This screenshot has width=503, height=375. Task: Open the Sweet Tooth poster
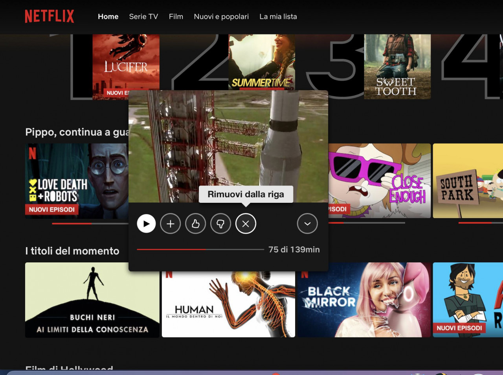tap(397, 67)
